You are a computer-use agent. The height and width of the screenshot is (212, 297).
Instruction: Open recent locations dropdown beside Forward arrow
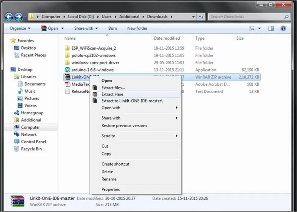click(25, 17)
